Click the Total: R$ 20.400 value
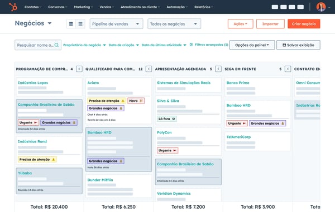The height and width of the screenshot is (212, 335). pos(49,206)
